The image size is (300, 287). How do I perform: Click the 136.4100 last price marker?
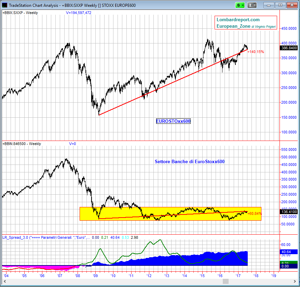click(289, 212)
